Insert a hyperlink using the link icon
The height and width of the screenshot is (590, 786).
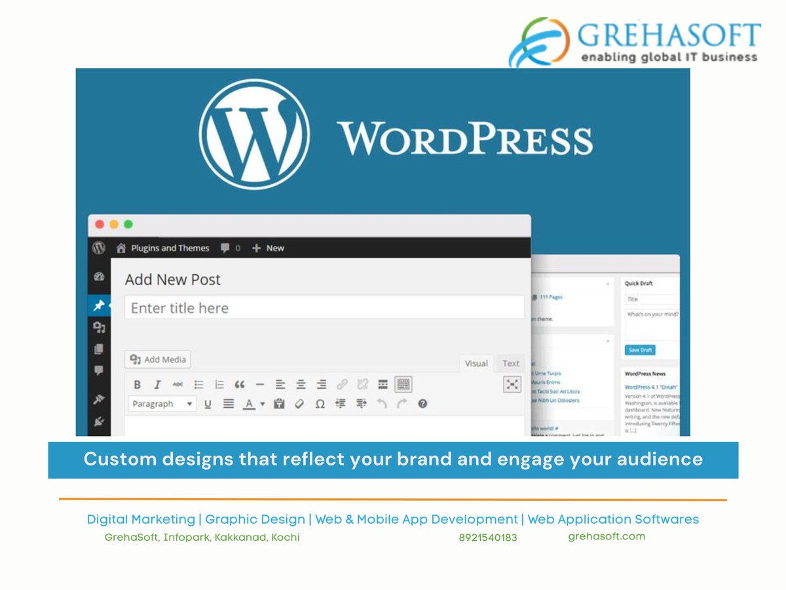pyautogui.click(x=343, y=383)
